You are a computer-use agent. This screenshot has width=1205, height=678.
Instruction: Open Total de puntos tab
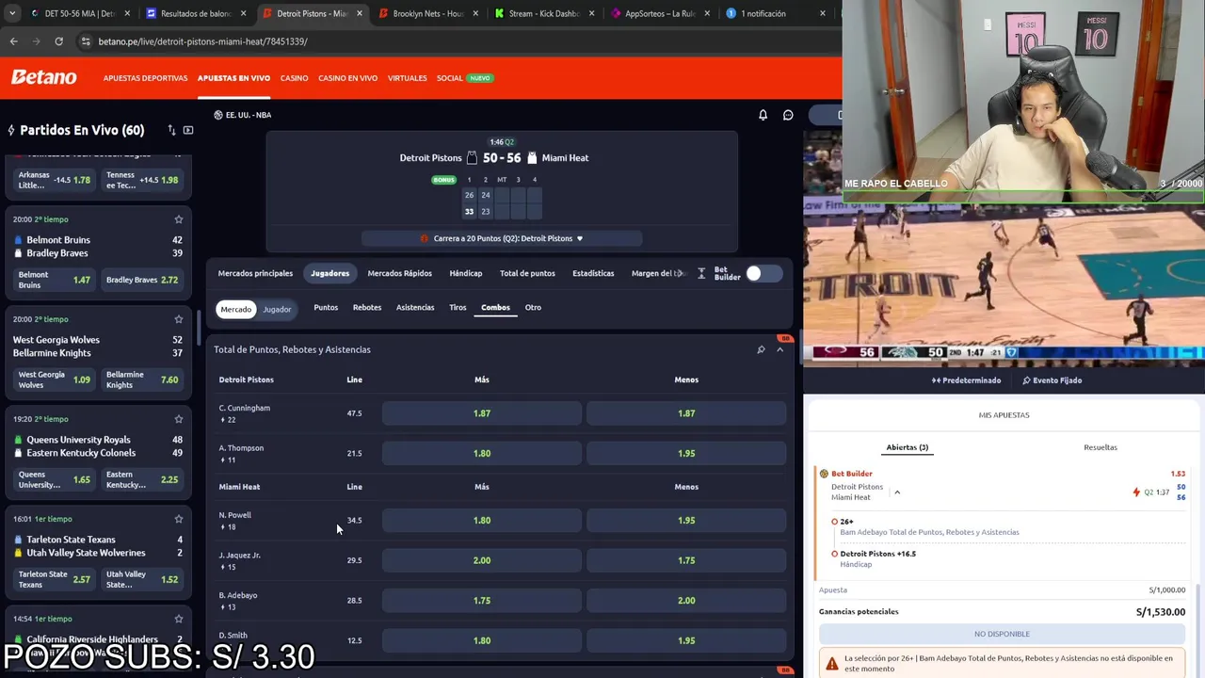[x=527, y=273]
